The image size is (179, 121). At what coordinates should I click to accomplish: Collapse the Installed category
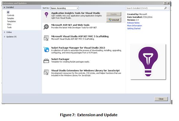tap(4, 7)
